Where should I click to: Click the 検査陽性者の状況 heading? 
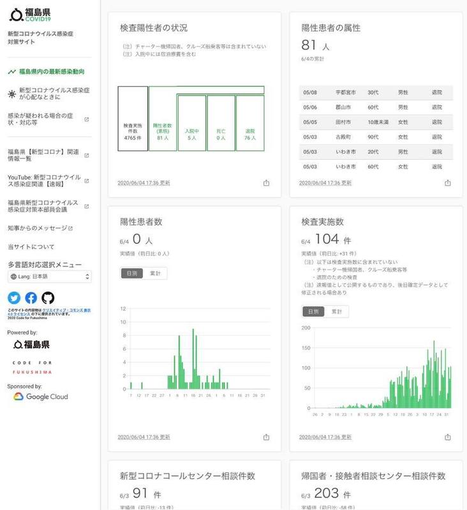pos(154,28)
